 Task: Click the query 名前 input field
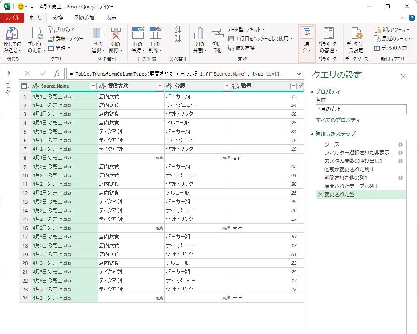coord(361,109)
